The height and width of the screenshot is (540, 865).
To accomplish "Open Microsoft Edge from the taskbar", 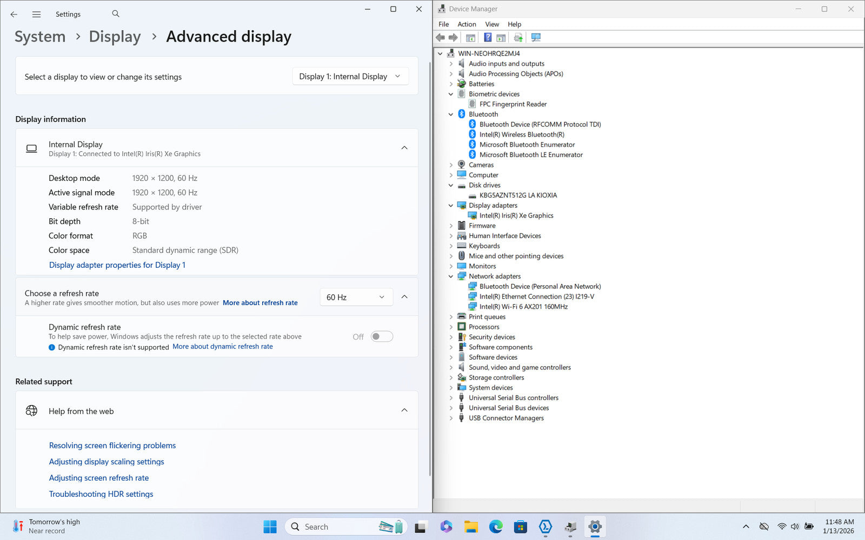I will (x=495, y=526).
